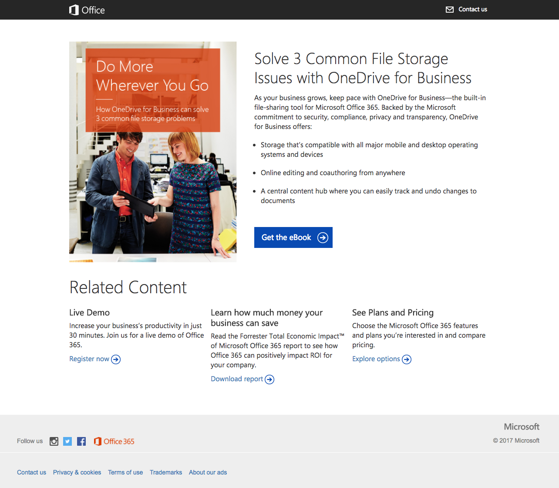
Task: Click the Microsoft wordmark in the footer
Action: pyautogui.click(x=521, y=427)
